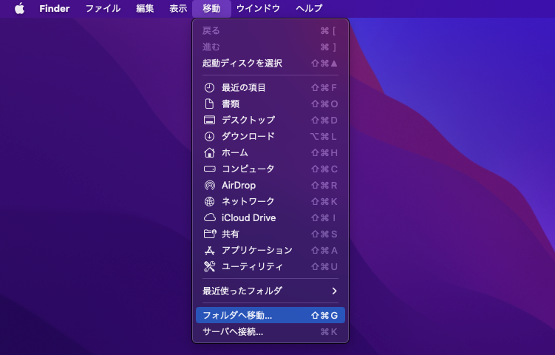The width and height of the screenshot is (555, 355).
Task: Click the clock icon beside 最近の項目
Action: pos(209,87)
